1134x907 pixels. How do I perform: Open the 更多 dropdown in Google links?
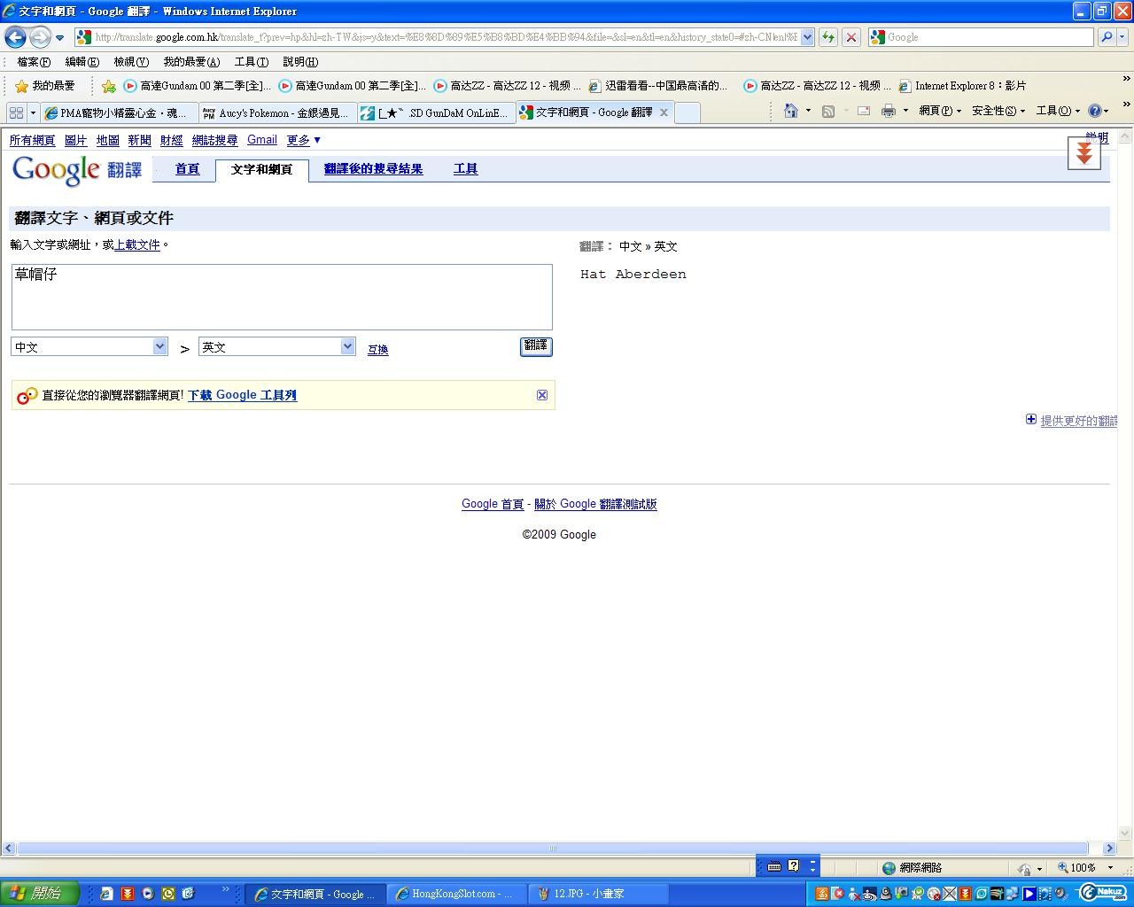[x=303, y=140]
